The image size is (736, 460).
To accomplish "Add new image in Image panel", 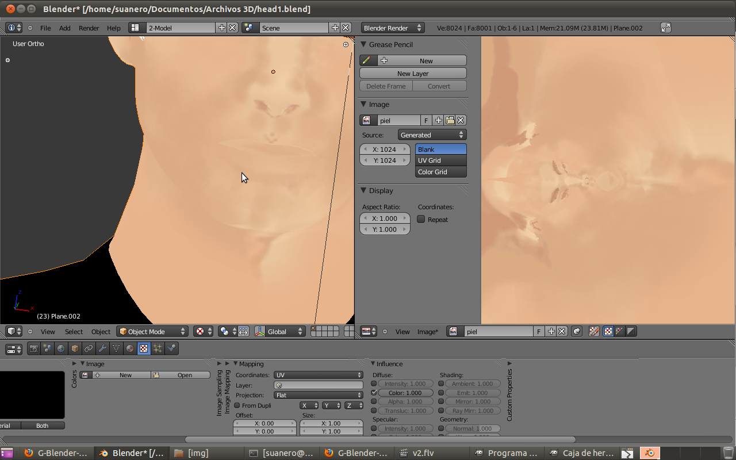I will click(439, 120).
